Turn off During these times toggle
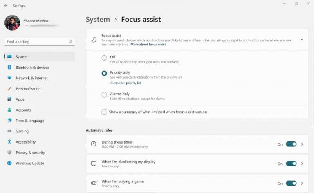The height and width of the screenshot is (193, 314). (291, 144)
